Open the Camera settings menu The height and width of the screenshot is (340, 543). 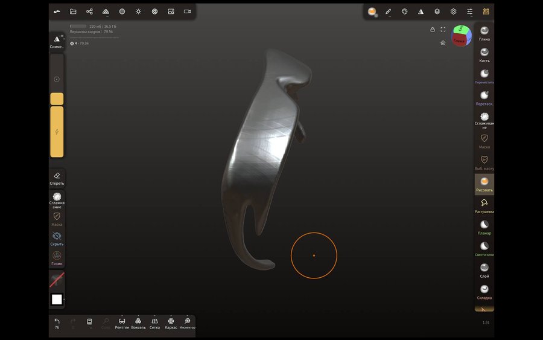(x=187, y=11)
